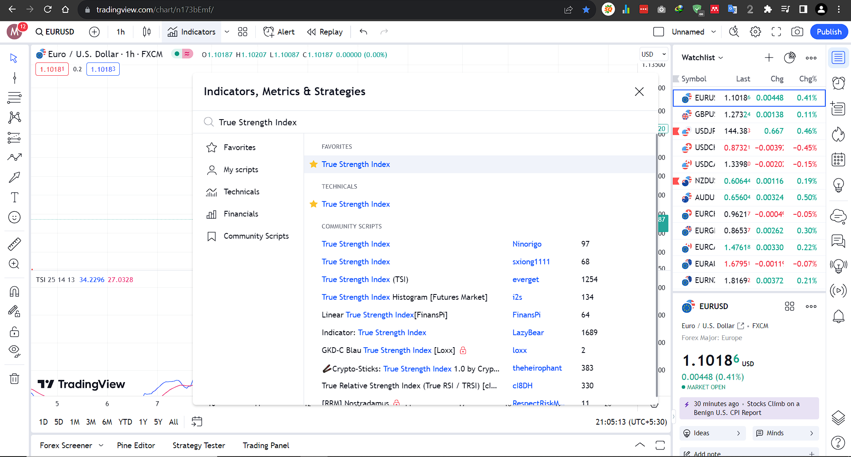851x457 pixels.
Task: Open watchlist advanced view pie icon
Action: (x=790, y=58)
